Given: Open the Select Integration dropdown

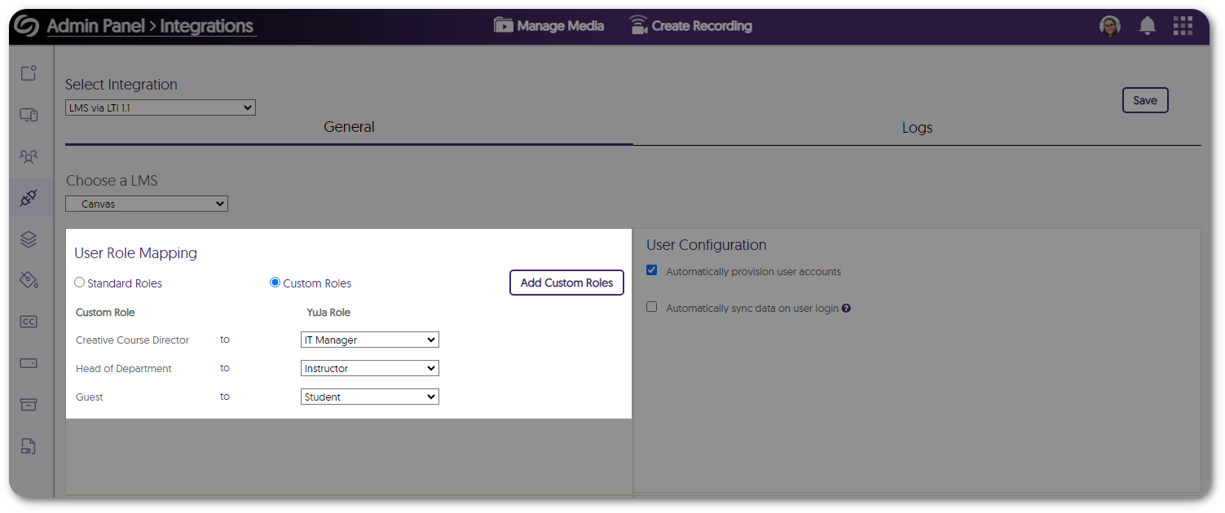Looking at the screenshot, I should pos(160,107).
